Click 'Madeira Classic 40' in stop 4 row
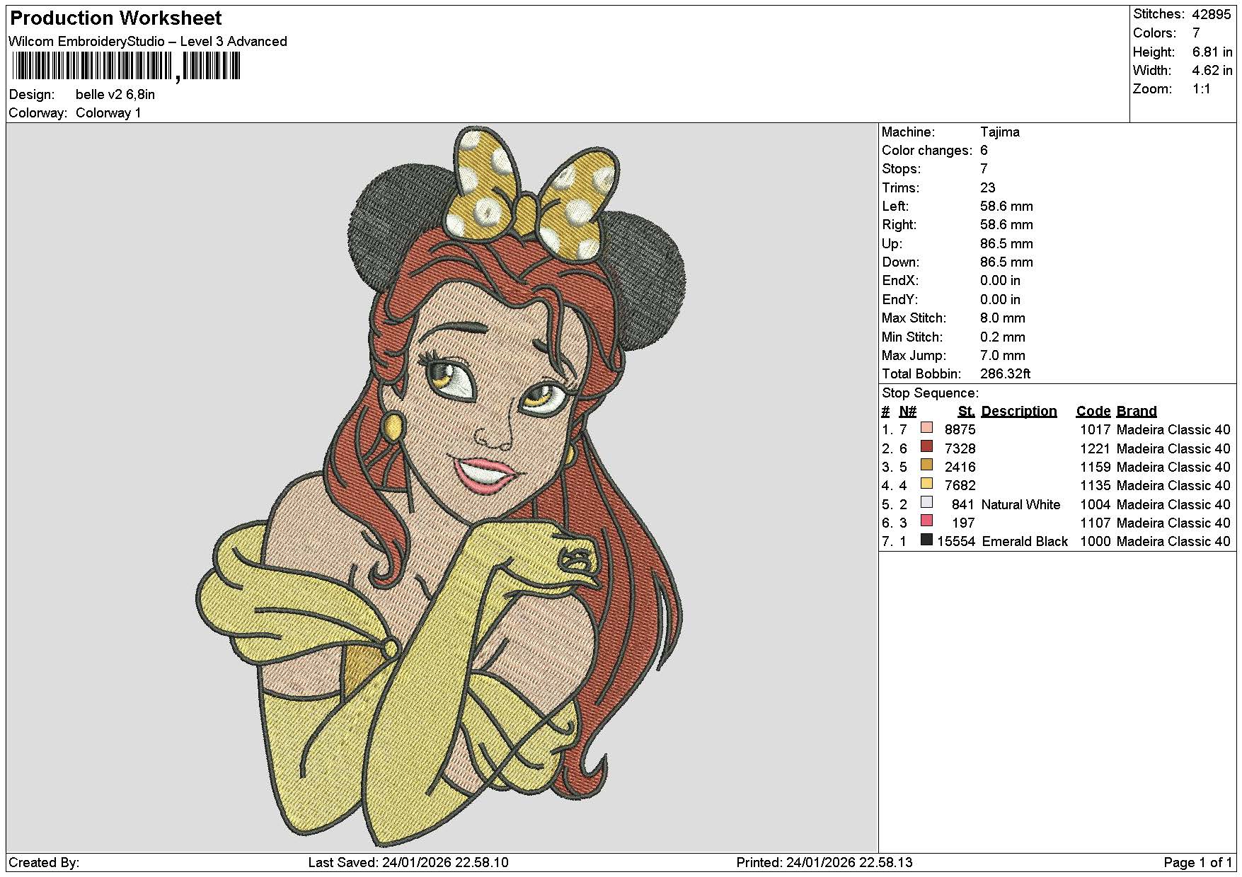 click(1173, 485)
